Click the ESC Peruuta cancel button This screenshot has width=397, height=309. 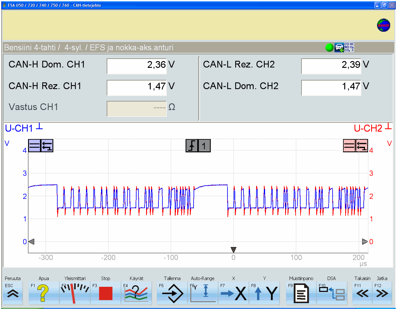tap(13, 293)
